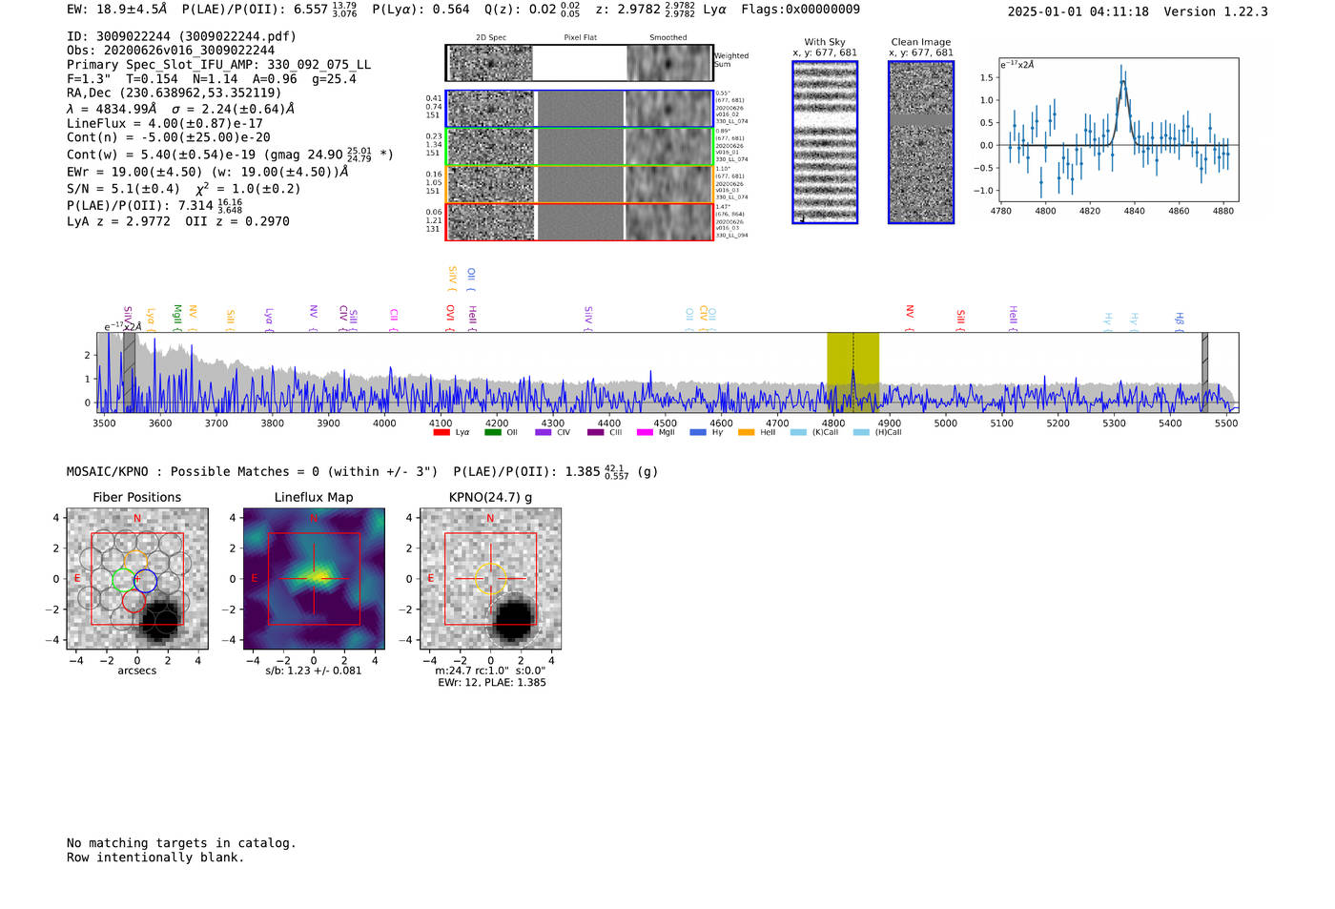Click the No matching targets in catalog text

tap(181, 843)
